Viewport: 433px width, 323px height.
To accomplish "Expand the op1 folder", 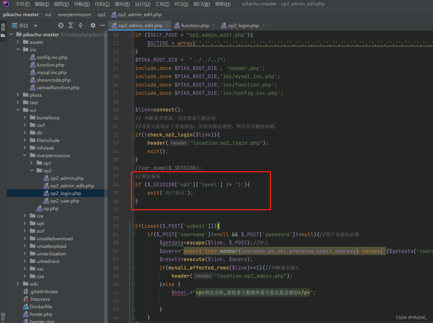I will [x=32, y=163].
